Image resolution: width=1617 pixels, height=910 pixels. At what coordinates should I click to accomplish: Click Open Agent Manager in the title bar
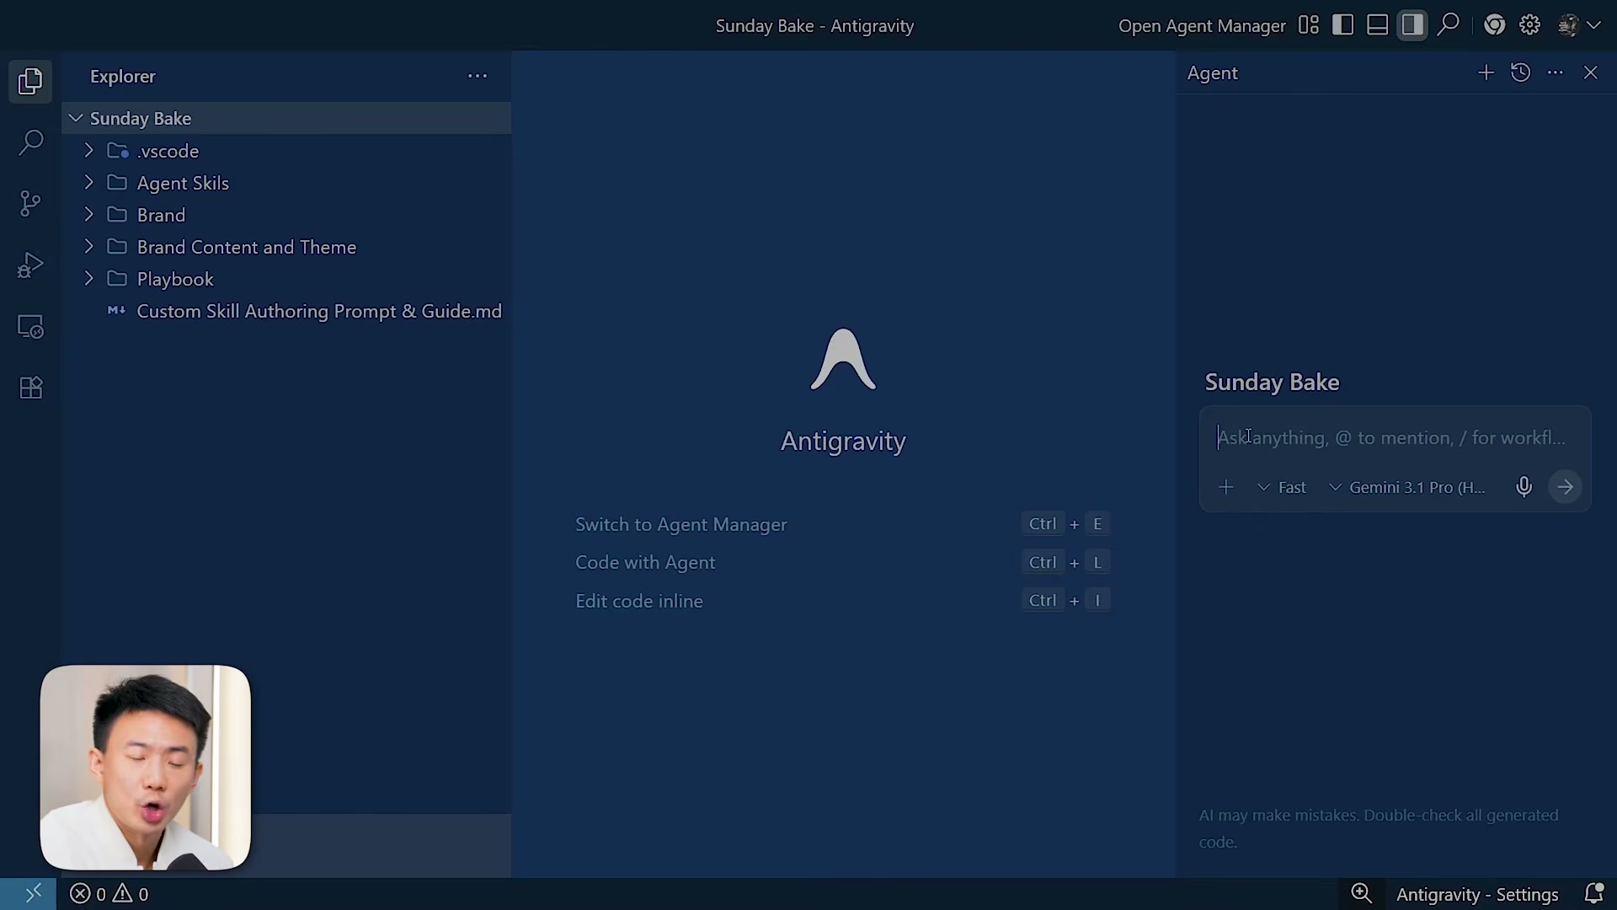[1202, 26]
